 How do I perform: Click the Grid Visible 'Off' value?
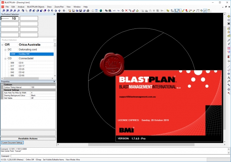coord(43,98)
